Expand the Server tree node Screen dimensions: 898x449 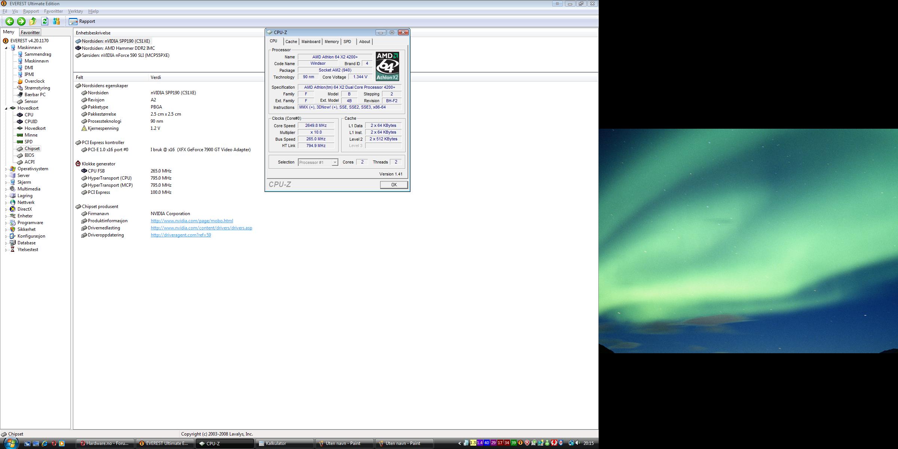pyautogui.click(x=6, y=176)
